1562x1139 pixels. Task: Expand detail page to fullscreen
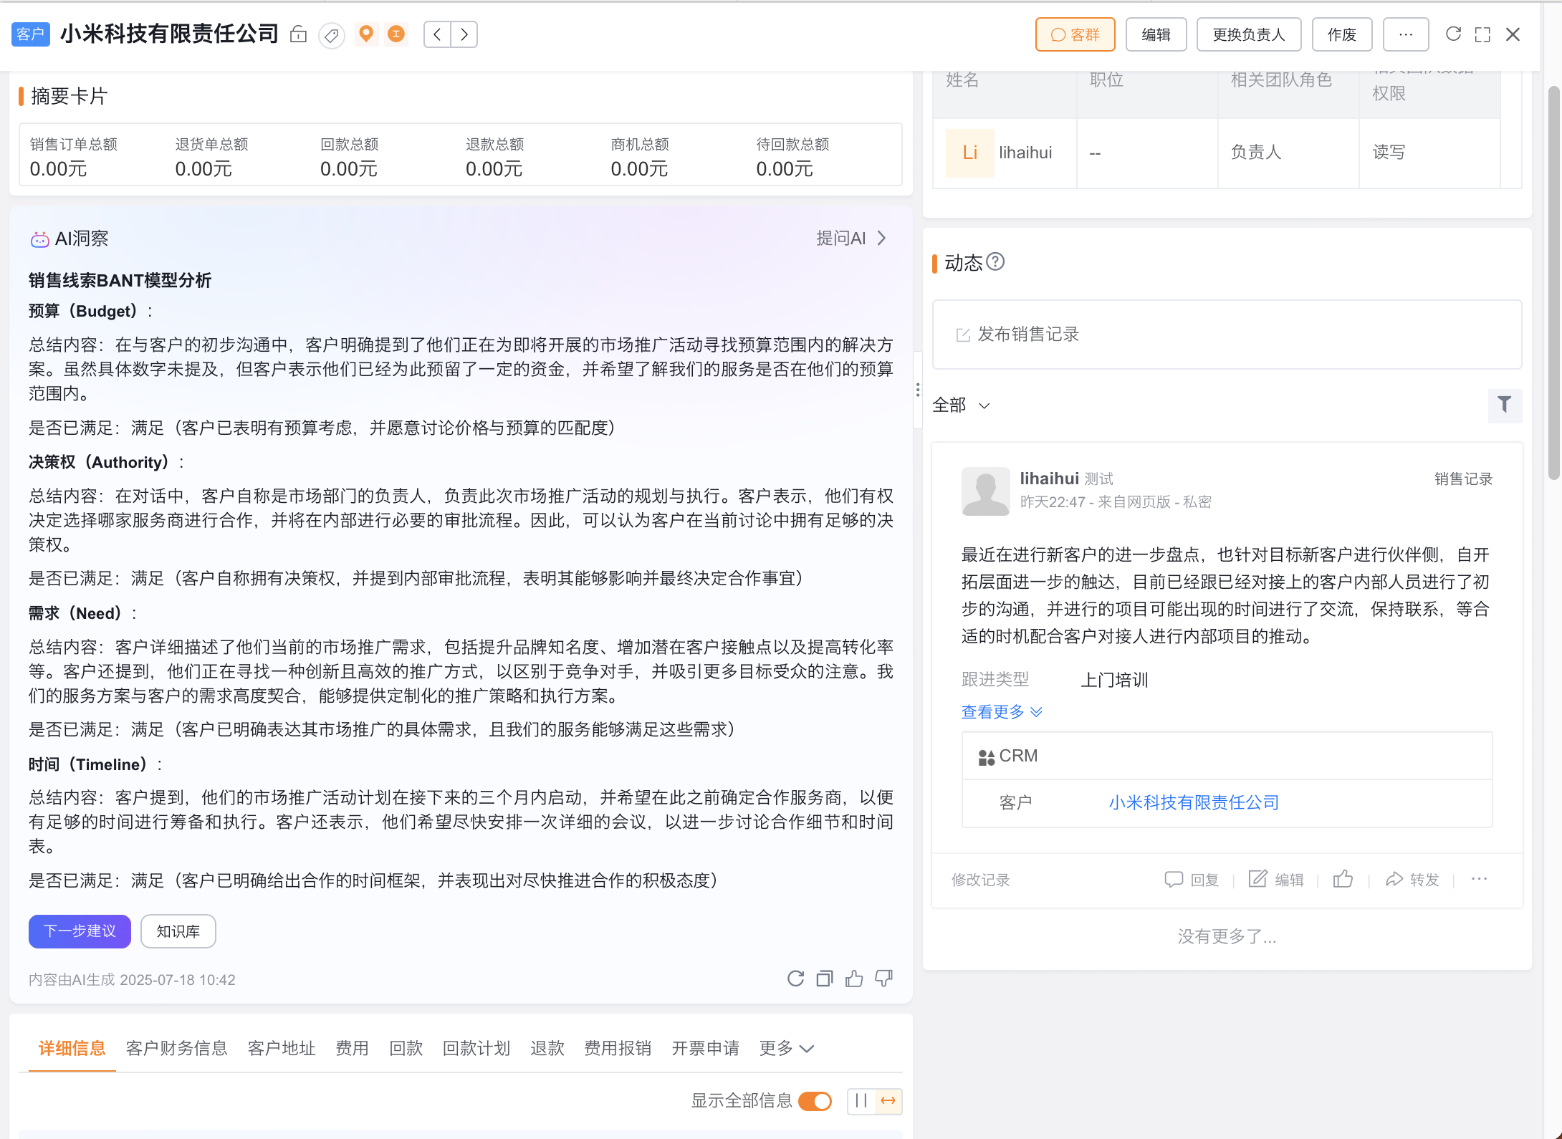click(1482, 34)
